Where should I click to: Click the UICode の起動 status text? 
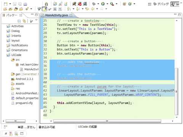[87, 127]
